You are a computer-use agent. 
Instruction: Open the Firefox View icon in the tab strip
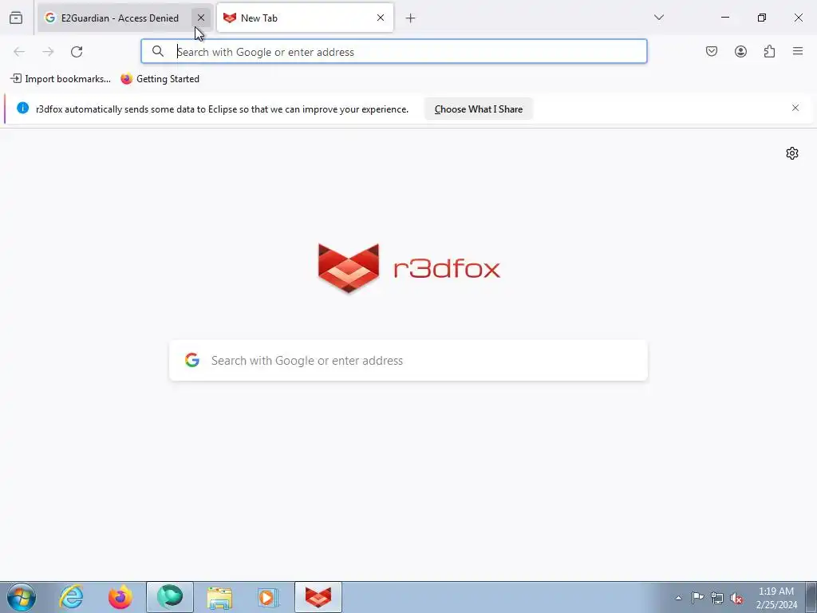[16, 18]
